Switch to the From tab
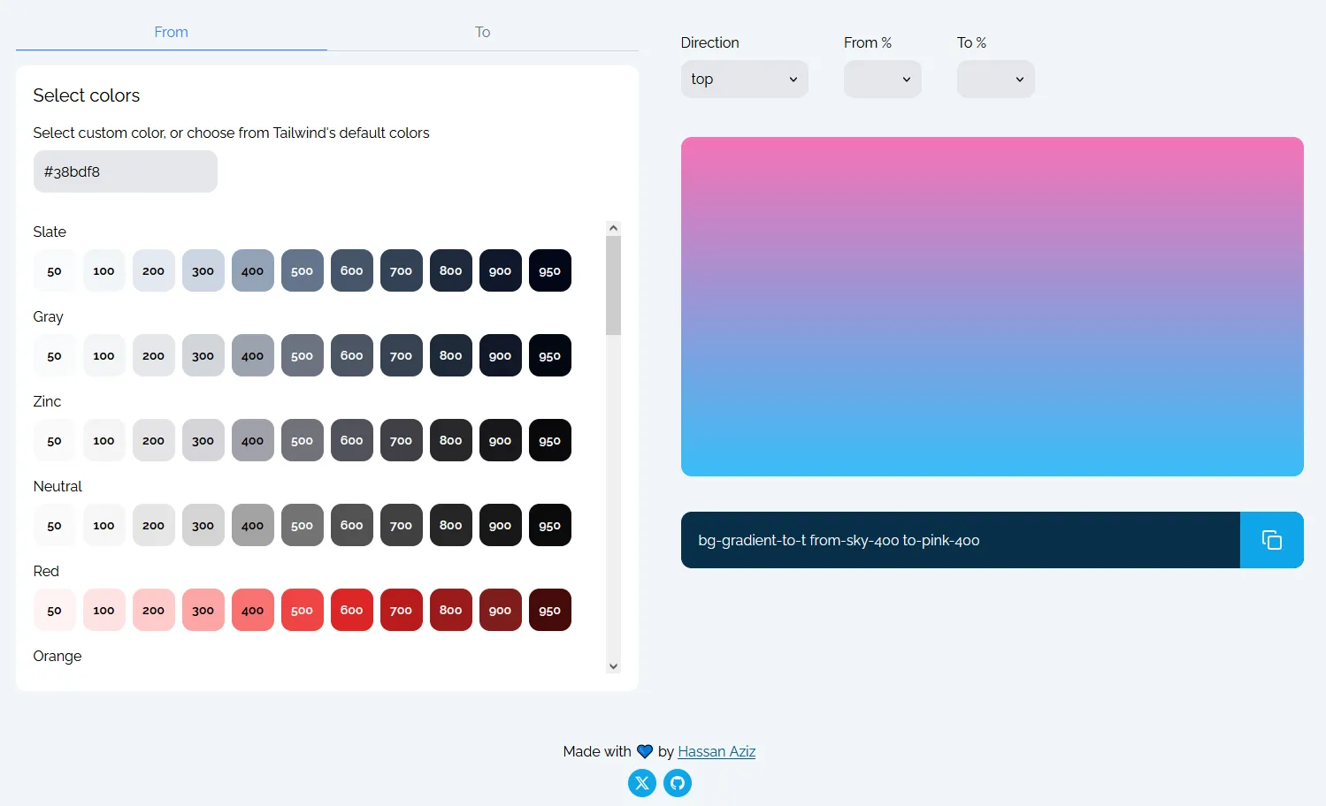This screenshot has width=1326, height=806. [x=171, y=32]
